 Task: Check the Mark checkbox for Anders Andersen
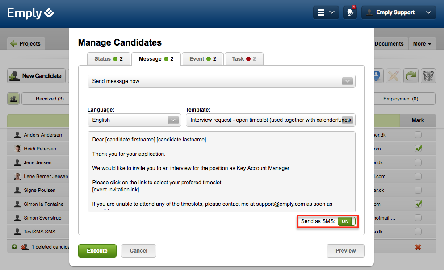[418, 135]
